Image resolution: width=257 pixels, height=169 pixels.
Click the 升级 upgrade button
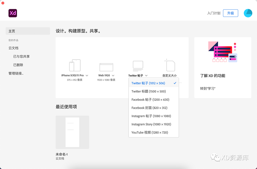coord(230,13)
